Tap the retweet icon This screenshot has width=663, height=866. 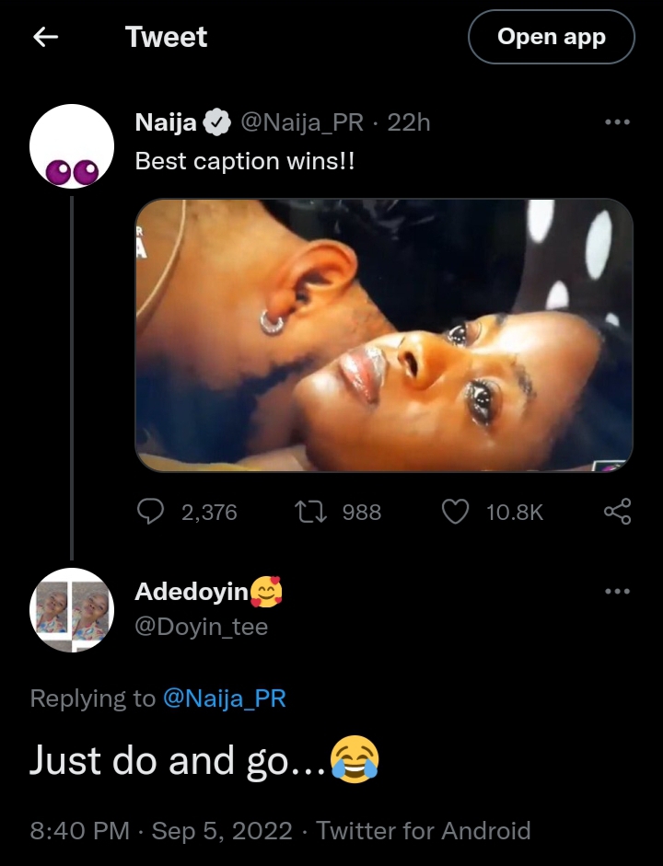click(x=303, y=512)
